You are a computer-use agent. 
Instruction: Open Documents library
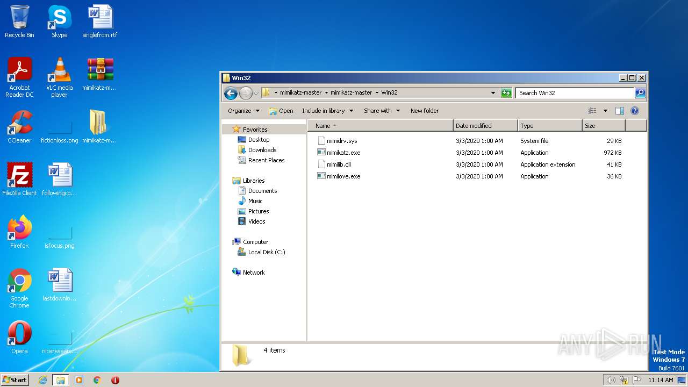pos(262,191)
